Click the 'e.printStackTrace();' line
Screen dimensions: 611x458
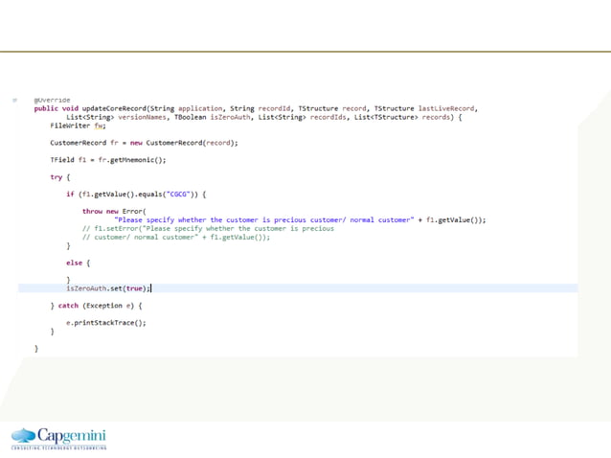click(x=106, y=323)
